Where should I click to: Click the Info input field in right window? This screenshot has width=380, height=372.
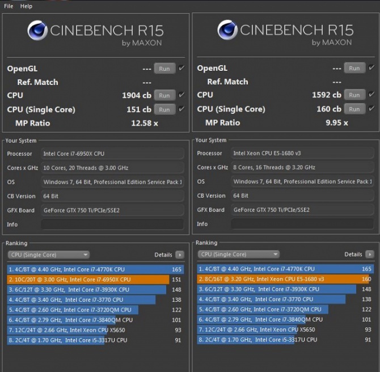(x=302, y=224)
